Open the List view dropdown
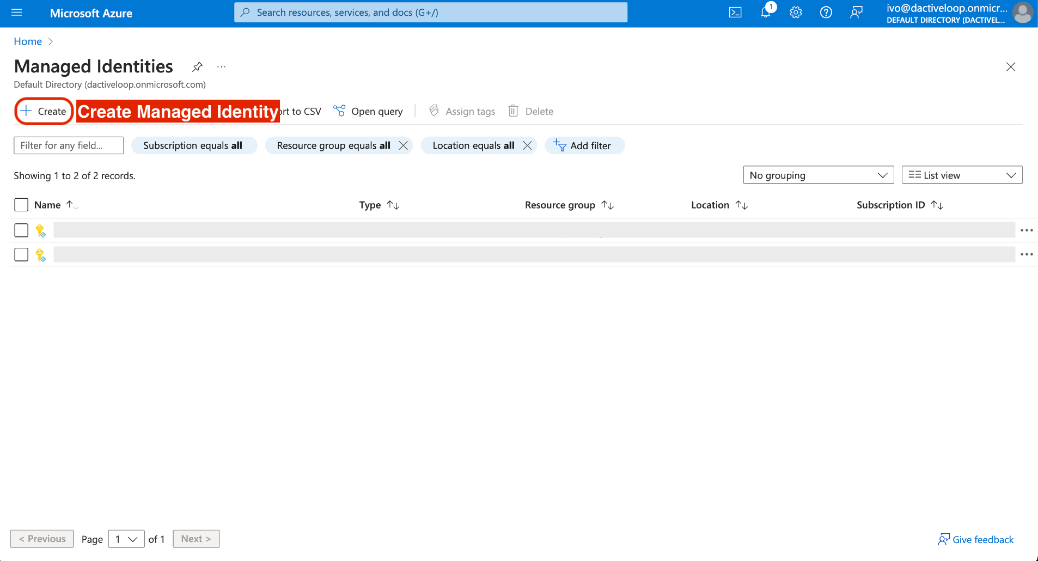The image size is (1038, 561). [x=962, y=175]
